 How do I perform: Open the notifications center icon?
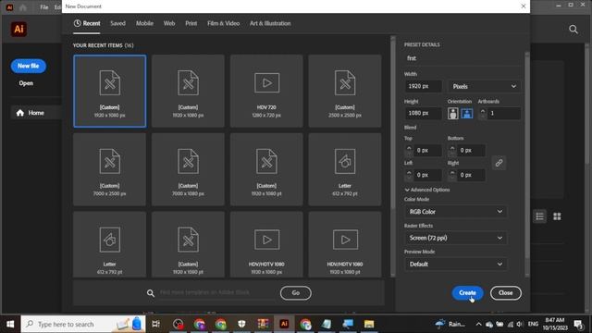pos(578,324)
